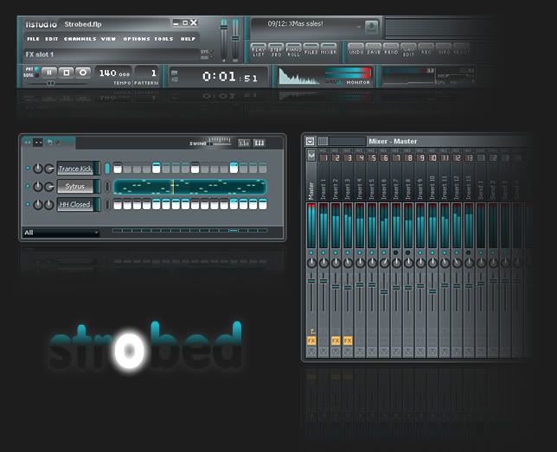Open the Options menu
Viewport: 557px width, 452px height.
pyautogui.click(x=137, y=39)
